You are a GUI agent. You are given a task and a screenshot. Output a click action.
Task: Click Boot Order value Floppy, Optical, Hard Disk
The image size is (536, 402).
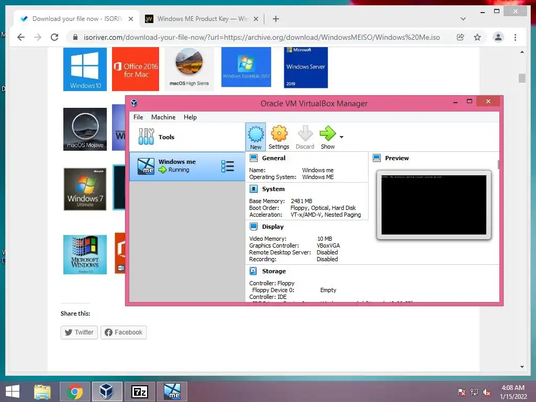[x=323, y=208]
